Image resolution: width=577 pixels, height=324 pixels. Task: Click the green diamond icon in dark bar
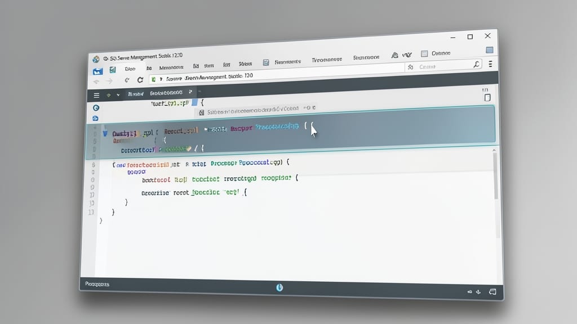109,95
